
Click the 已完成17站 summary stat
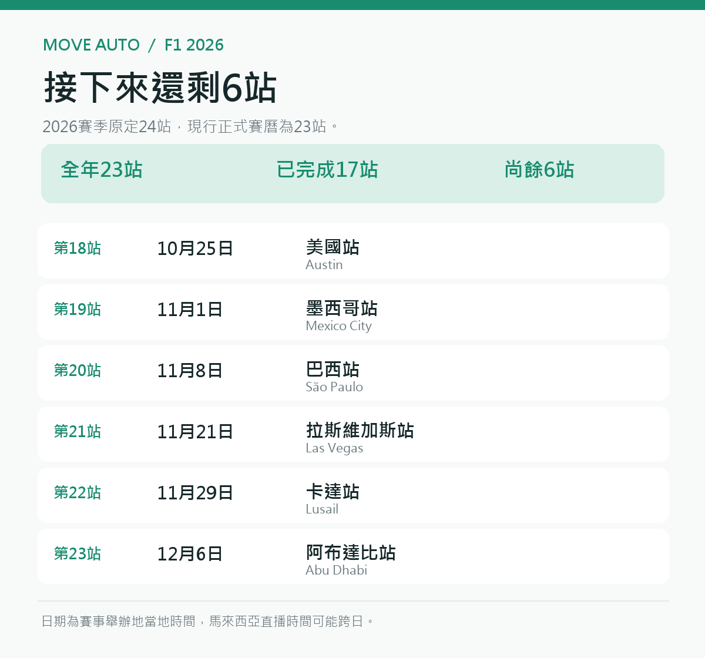[x=327, y=170]
